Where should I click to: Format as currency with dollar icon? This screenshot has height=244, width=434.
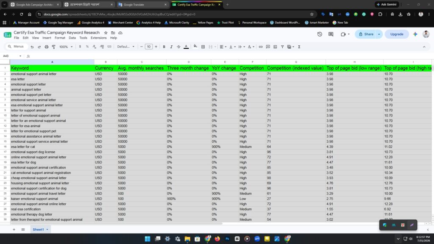pos(80,47)
